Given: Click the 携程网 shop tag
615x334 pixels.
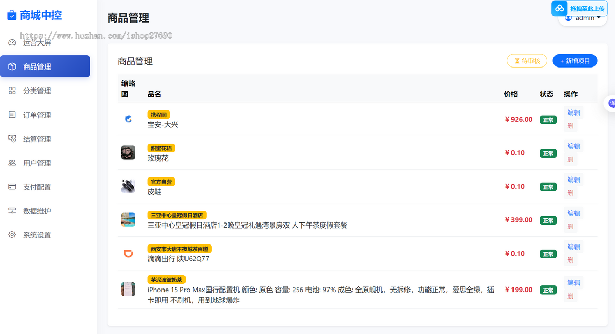Looking at the screenshot, I should point(158,115).
